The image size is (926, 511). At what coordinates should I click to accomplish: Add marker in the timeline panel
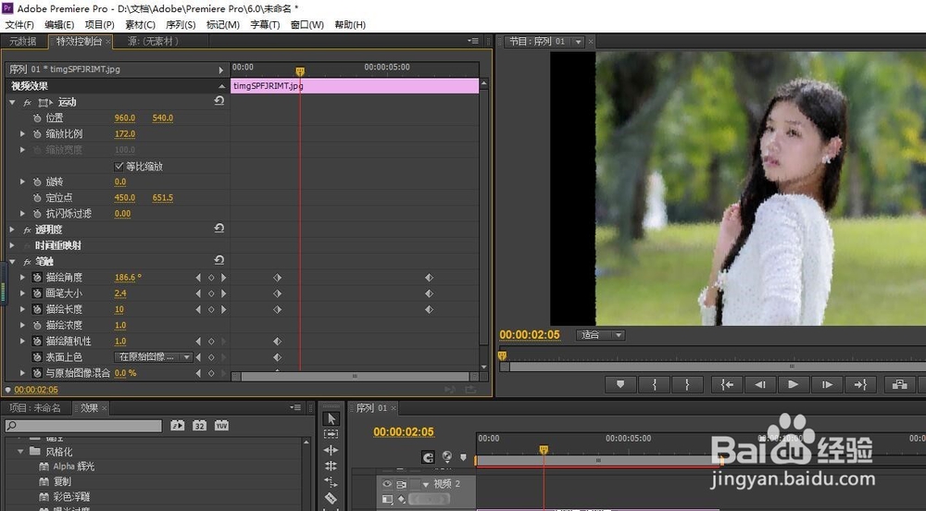pyautogui.click(x=463, y=457)
